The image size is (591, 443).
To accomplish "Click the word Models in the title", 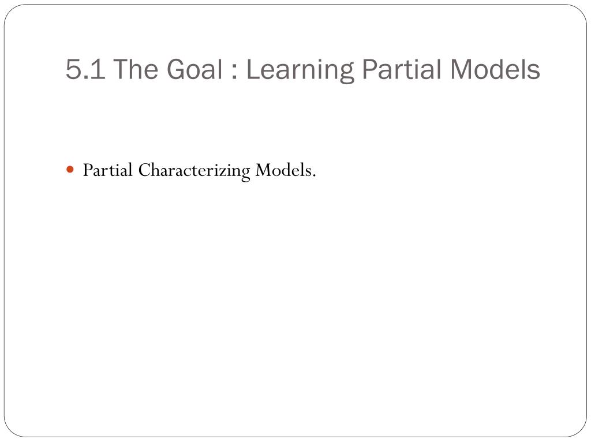I will pyautogui.click(x=495, y=69).
